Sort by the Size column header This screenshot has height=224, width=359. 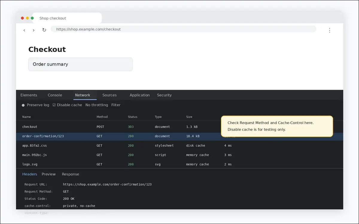pyautogui.click(x=189, y=117)
